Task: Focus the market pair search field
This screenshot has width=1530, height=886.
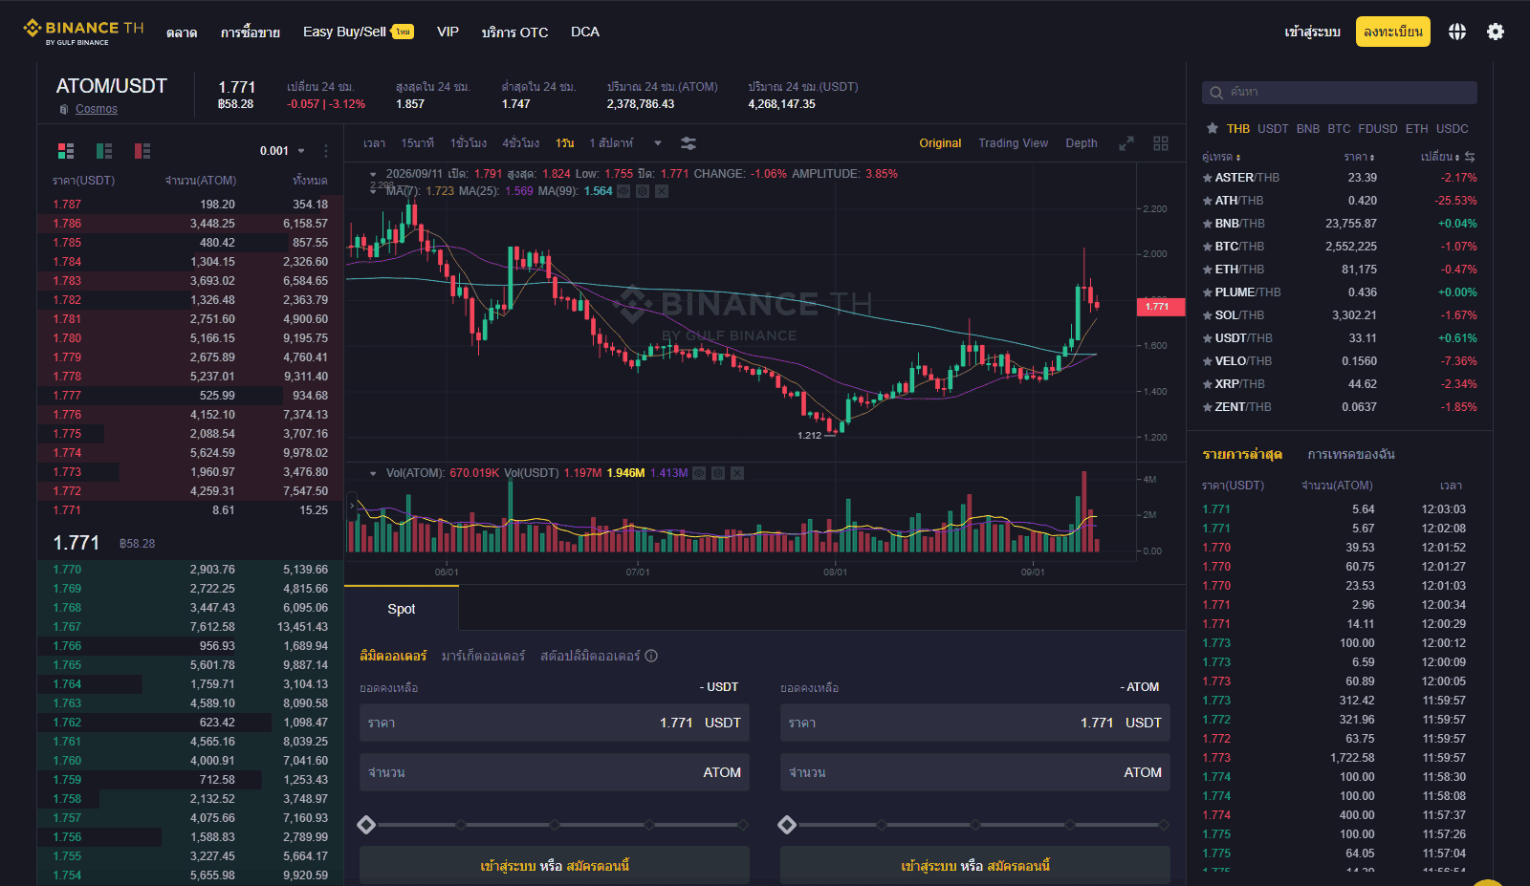Action: [x=1340, y=93]
